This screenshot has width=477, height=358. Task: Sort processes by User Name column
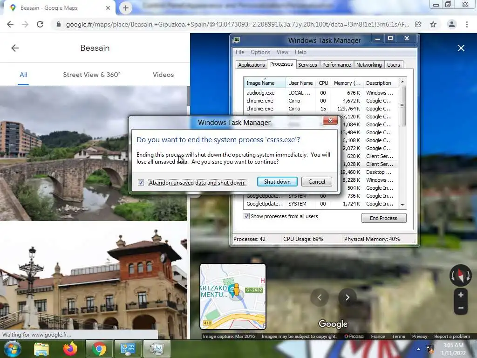[300, 83]
